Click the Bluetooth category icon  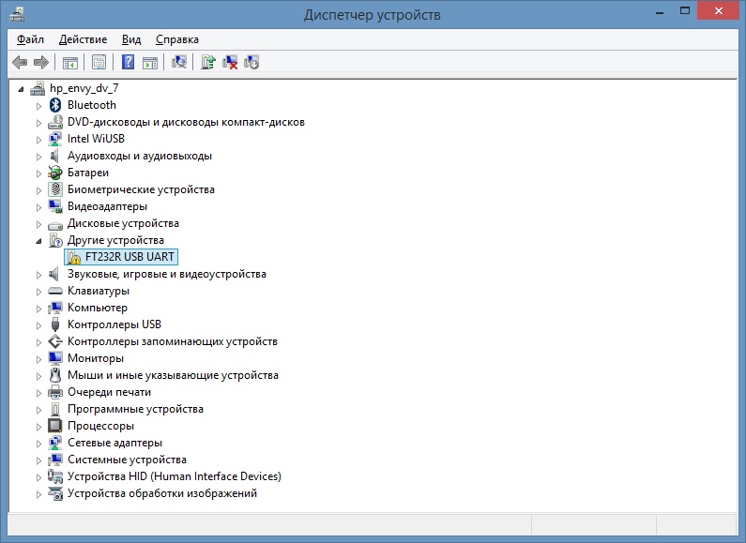click(x=55, y=105)
